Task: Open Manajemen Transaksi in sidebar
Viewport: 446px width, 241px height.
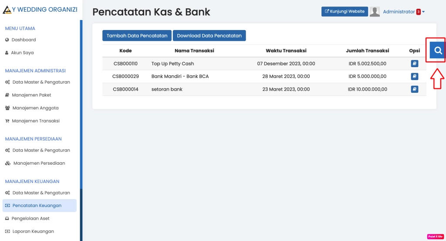Action: (x=36, y=121)
